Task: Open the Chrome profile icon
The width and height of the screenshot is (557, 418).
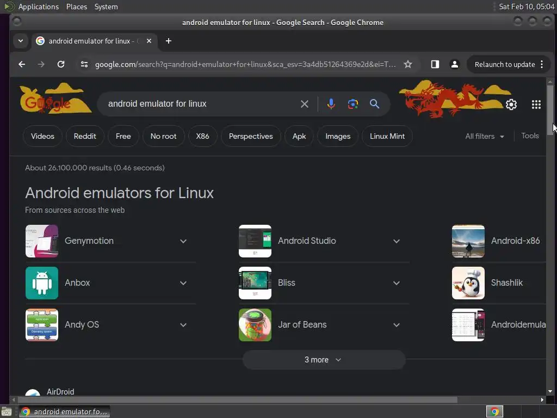Action: pyautogui.click(x=454, y=64)
